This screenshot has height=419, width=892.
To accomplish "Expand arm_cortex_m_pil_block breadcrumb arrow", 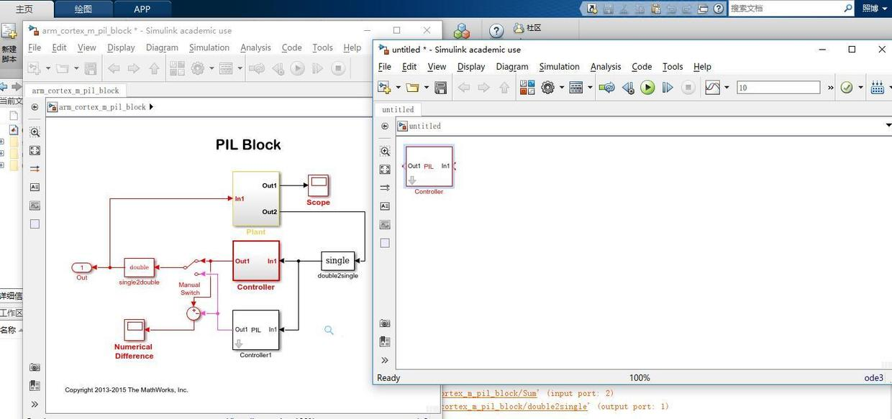I will click(151, 107).
